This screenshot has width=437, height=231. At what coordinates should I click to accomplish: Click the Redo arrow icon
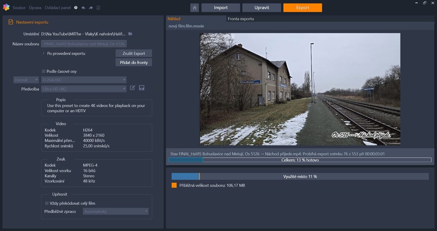[x=91, y=7]
